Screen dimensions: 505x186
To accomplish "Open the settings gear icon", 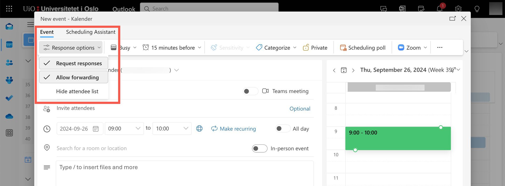I will tap(458, 9).
